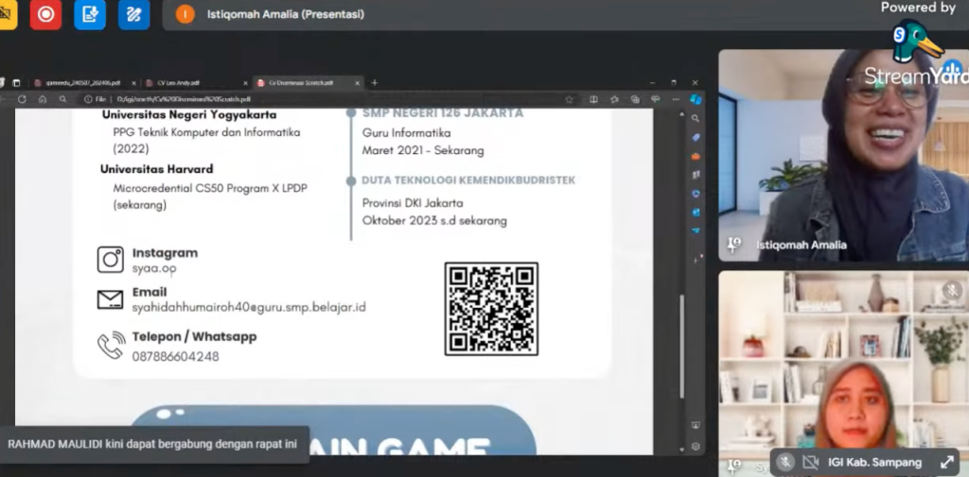Add this page to favorites star
Viewport: 969px width, 477px height.
click(571, 99)
